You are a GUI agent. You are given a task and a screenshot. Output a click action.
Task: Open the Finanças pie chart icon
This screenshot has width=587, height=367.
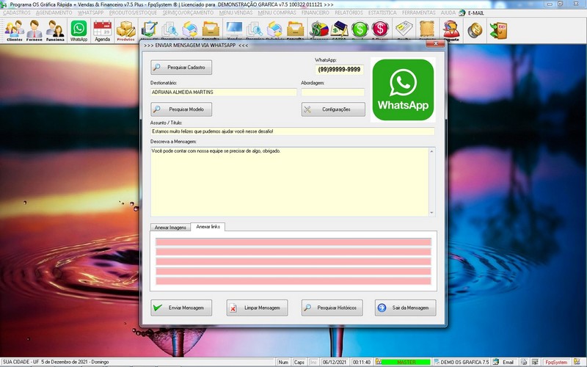coord(319,29)
